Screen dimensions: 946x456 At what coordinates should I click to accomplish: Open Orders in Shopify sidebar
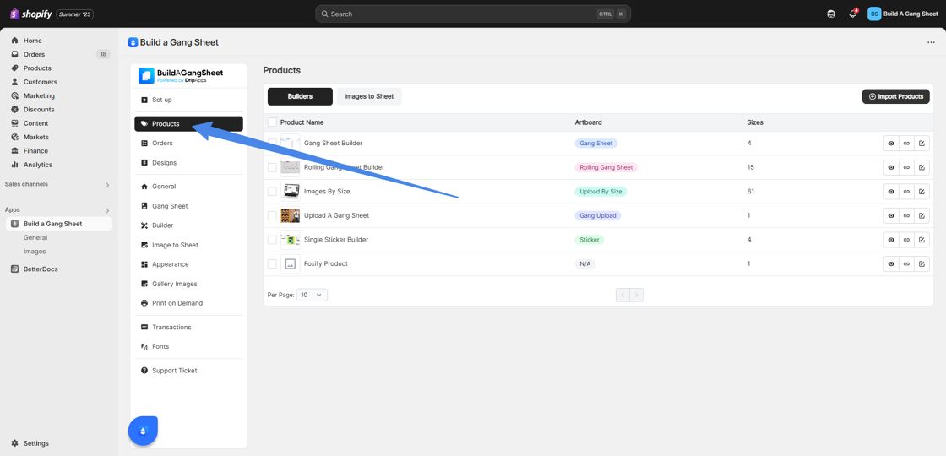point(34,54)
